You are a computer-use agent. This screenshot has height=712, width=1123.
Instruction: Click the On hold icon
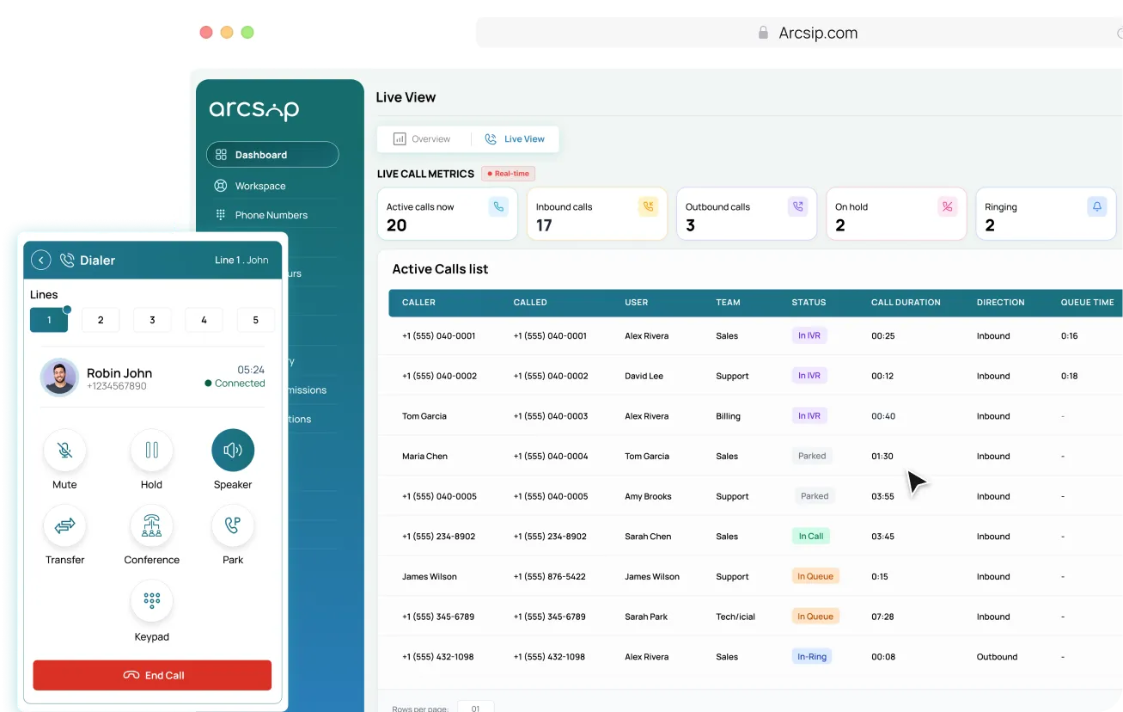[947, 206]
